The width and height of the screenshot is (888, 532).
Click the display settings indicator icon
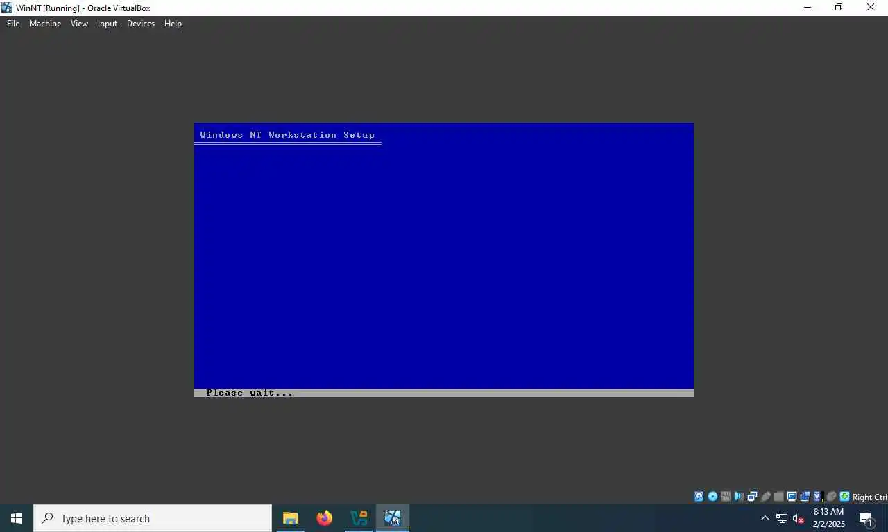click(x=792, y=497)
